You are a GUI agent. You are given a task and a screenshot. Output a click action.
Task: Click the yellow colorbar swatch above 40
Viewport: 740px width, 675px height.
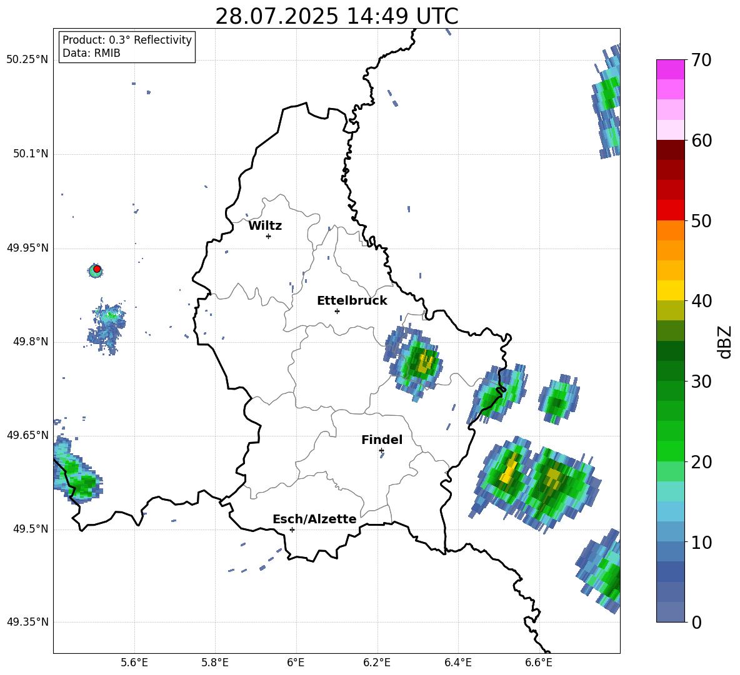pyautogui.click(x=670, y=290)
